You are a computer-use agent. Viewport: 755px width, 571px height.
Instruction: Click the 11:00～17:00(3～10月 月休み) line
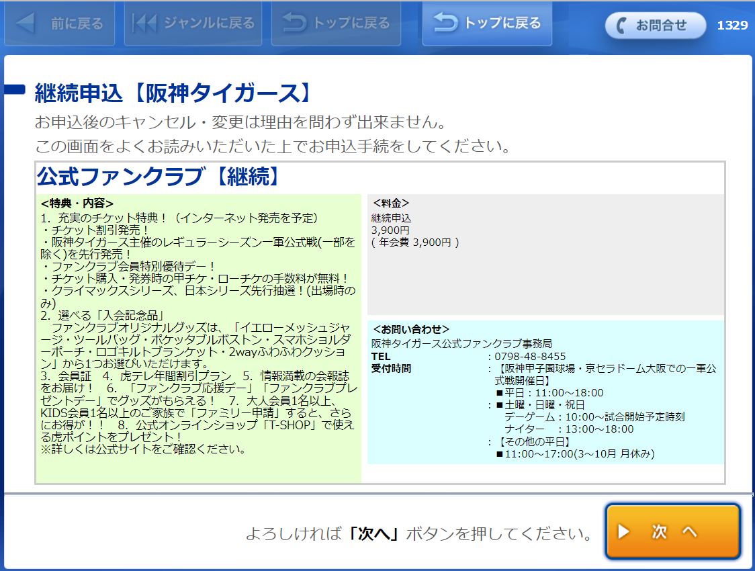click(576, 453)
